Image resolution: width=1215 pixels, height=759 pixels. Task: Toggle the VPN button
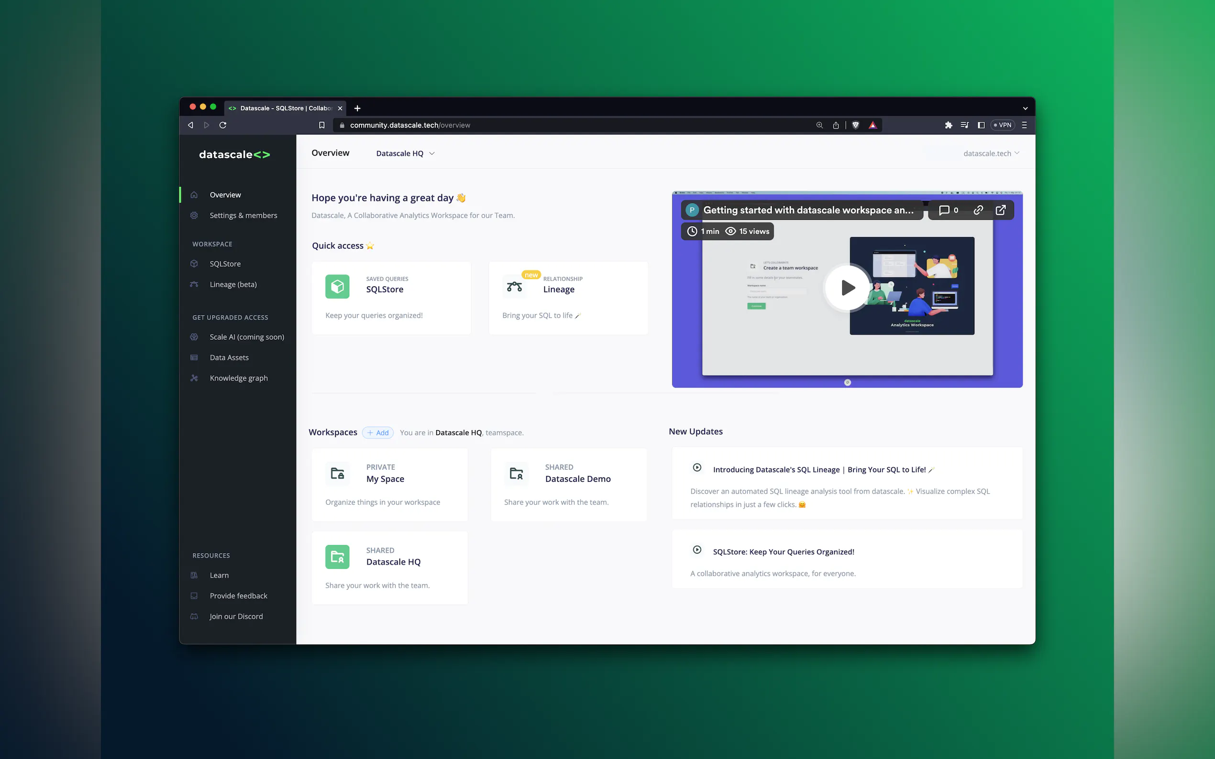1002,125
